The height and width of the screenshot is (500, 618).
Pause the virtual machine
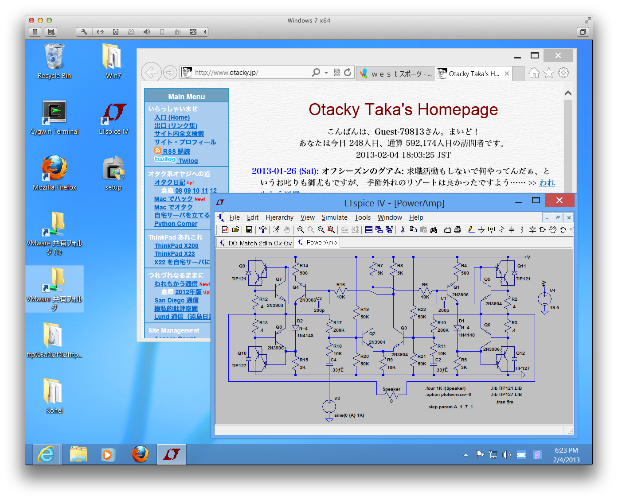(x=35, y=32)
